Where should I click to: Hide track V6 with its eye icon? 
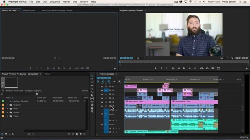(x=113, y=86)
